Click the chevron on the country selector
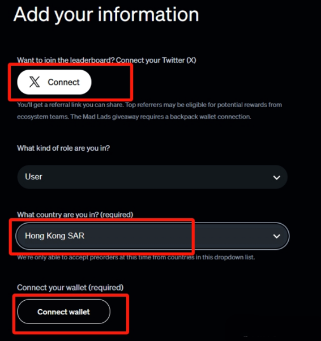 [276, 236]
